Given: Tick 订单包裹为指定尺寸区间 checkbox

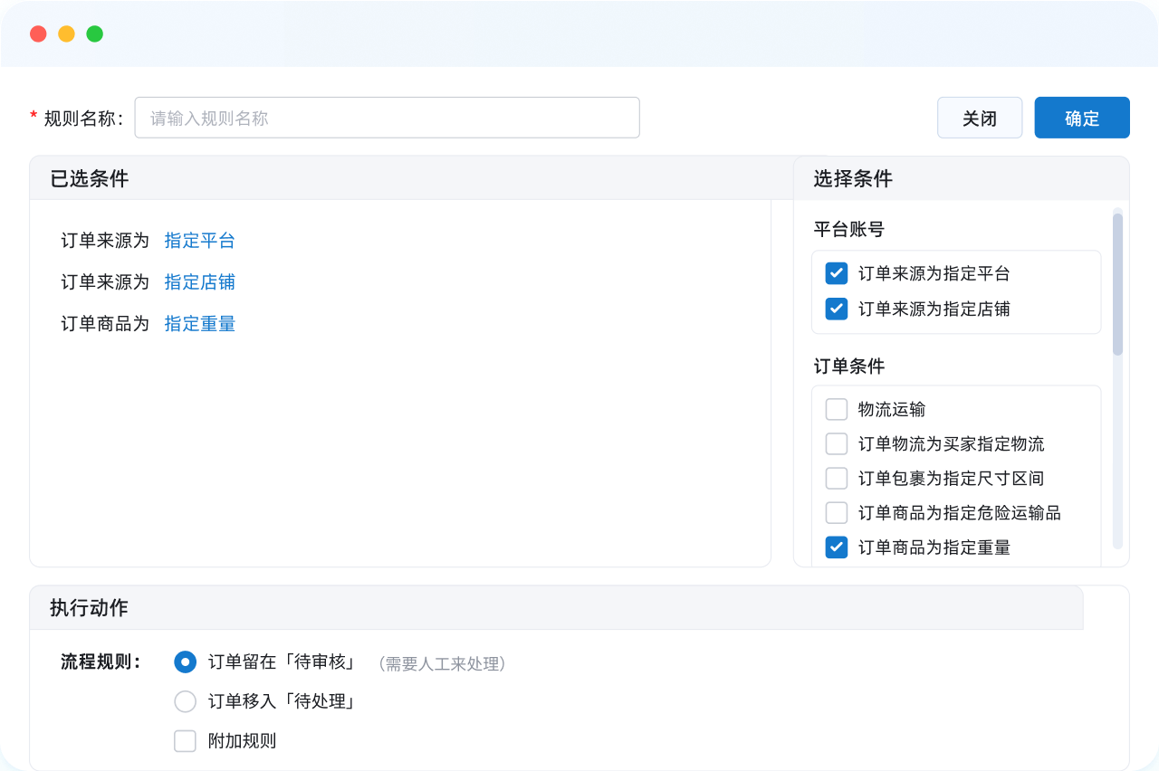Looking at the screenshot, I should point(837,479).
